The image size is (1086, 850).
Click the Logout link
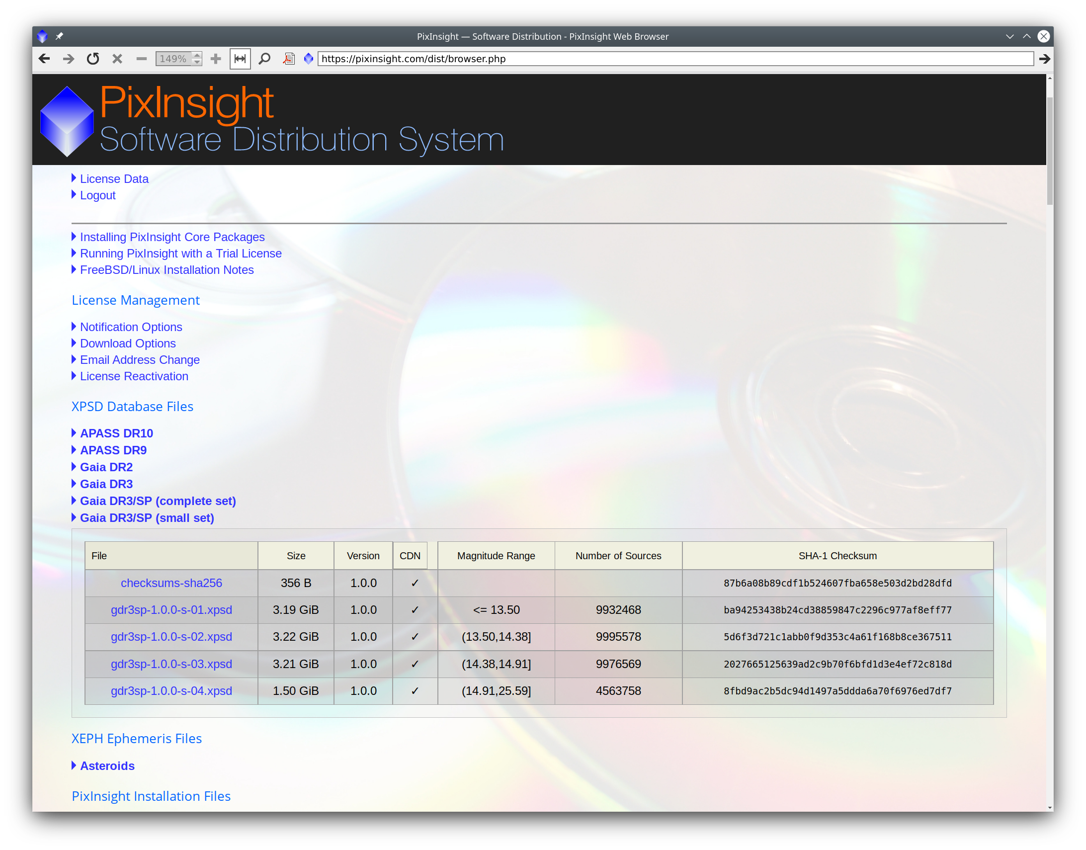click(97, 195)
